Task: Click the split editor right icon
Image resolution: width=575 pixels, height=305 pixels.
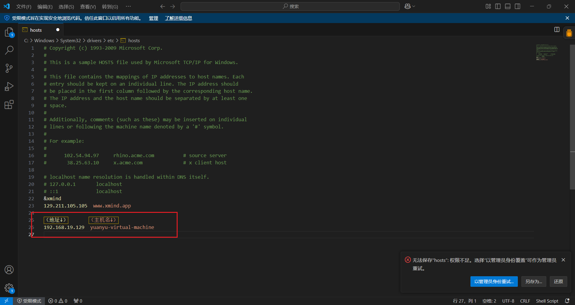Action: pyautogui.click(x=557, y=30)
